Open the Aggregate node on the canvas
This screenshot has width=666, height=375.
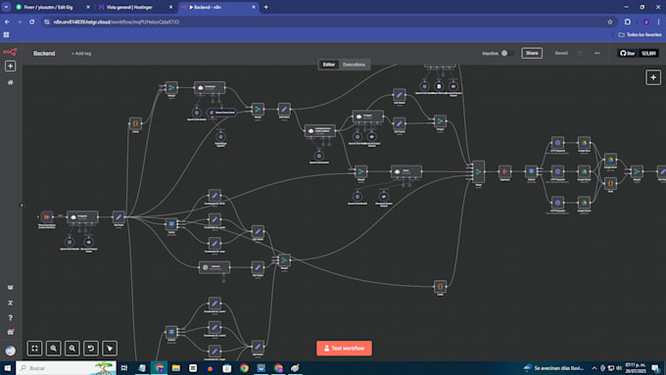tap(504, 171)
